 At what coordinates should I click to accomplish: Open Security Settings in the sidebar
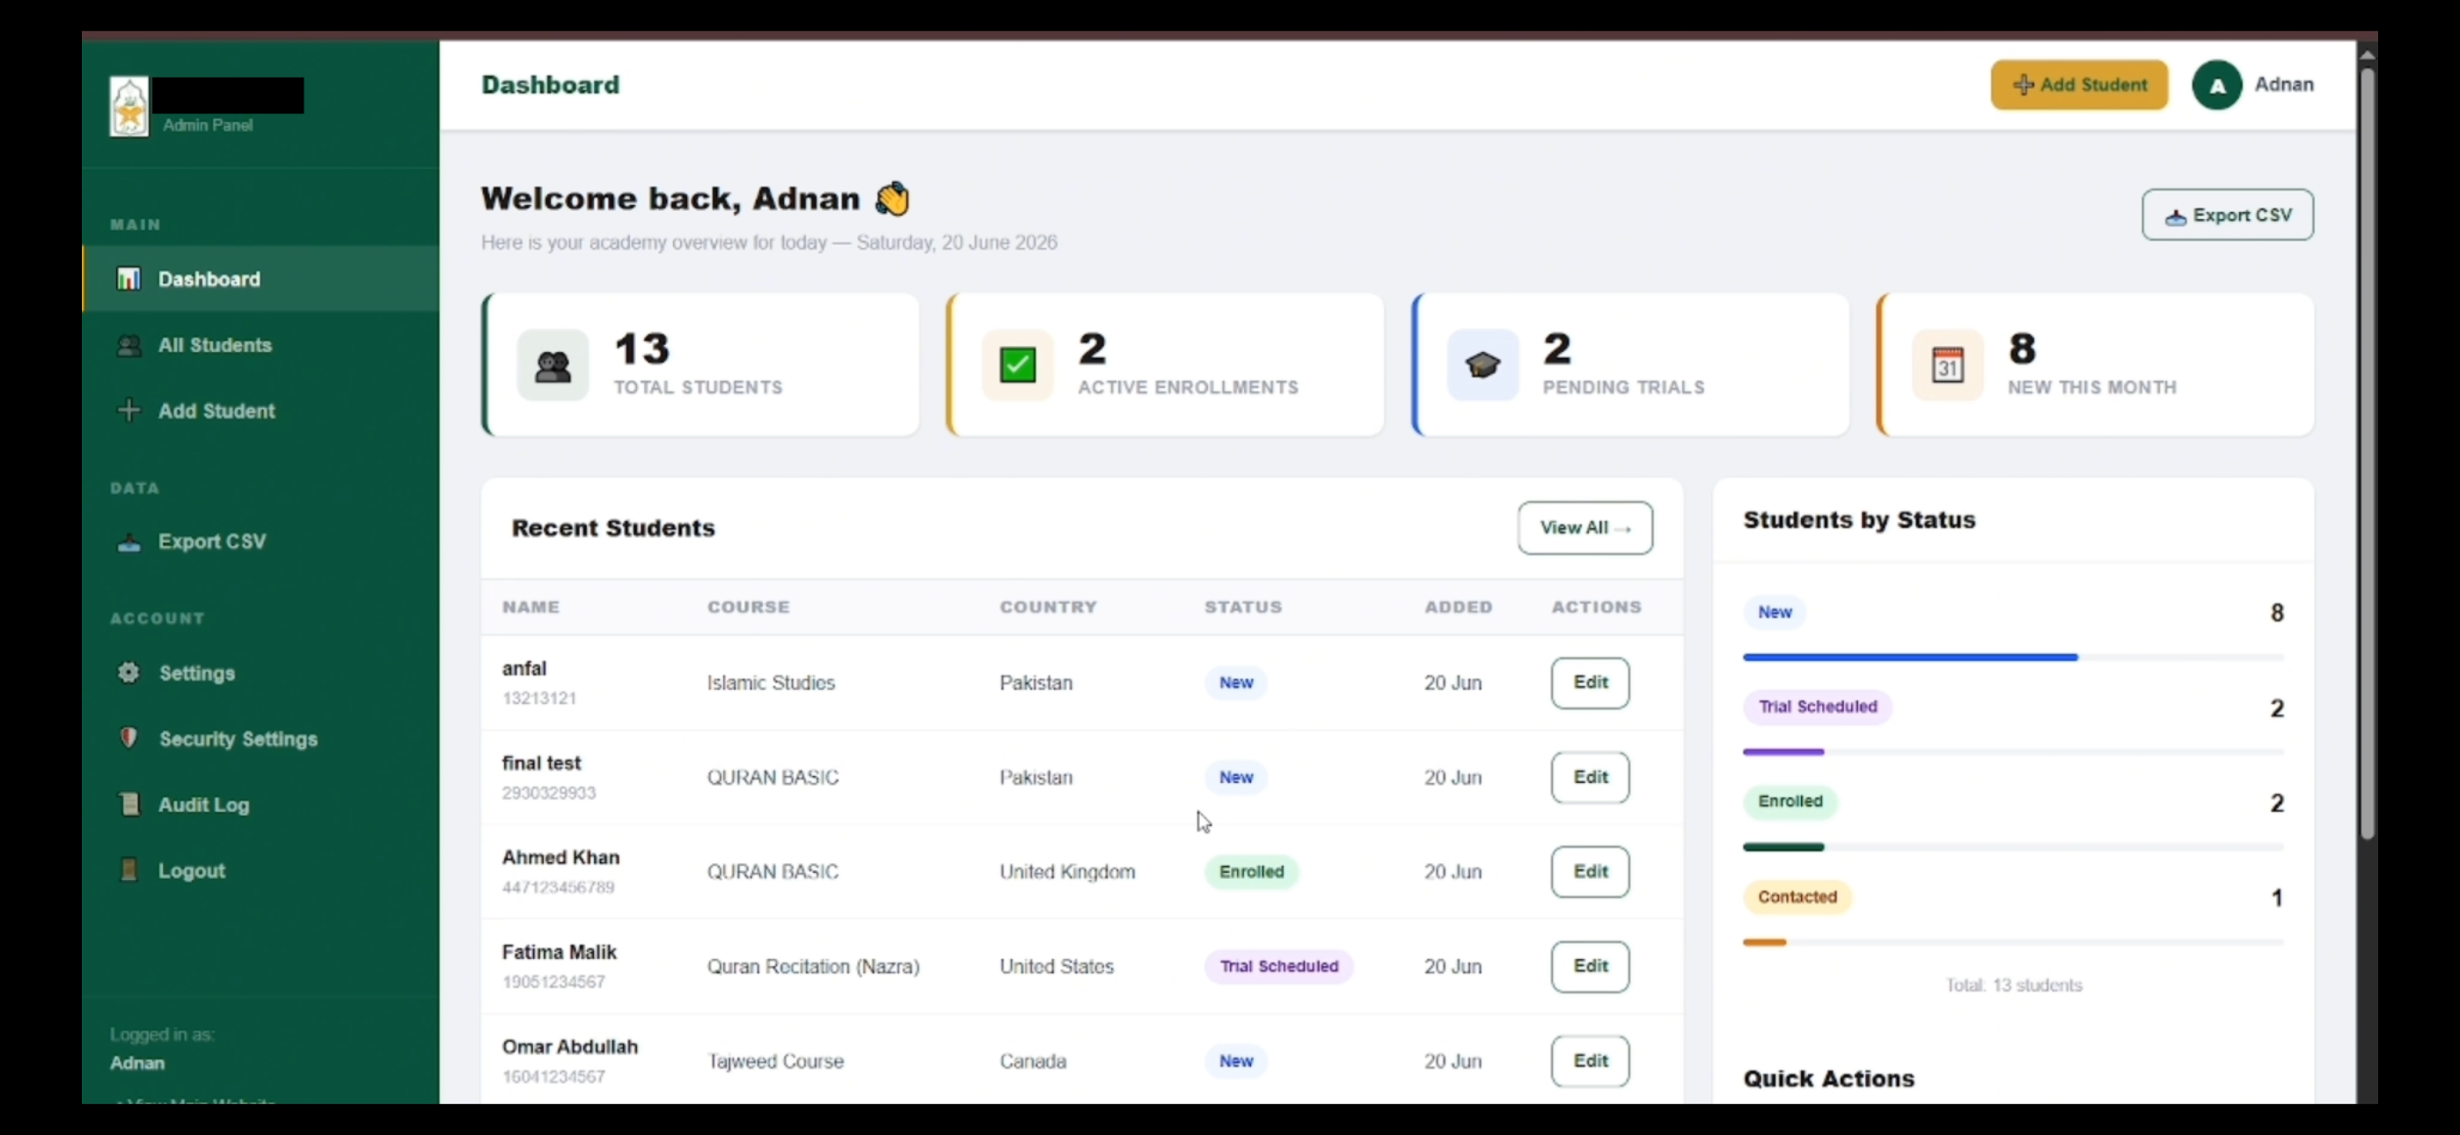[260, 738]
